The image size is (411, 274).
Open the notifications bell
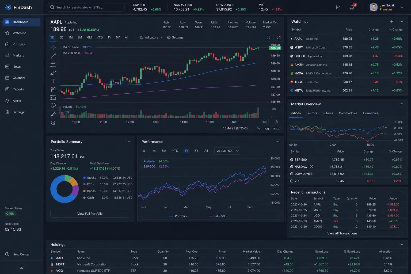tap(352, 7)
